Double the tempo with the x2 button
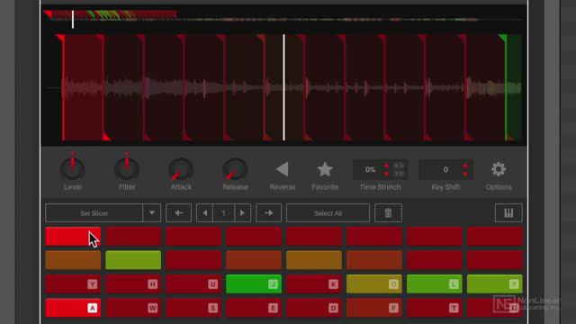576x324 pixels. pyautogui.click(x=399, y=166)
